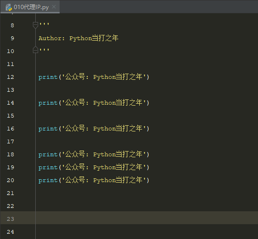Click the print statement on line 20
This screenshot has width=258, height=239.
[x=94, y=180]
